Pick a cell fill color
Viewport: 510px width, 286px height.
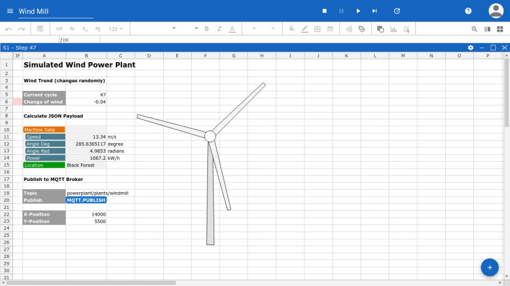[x=292, y=29]
